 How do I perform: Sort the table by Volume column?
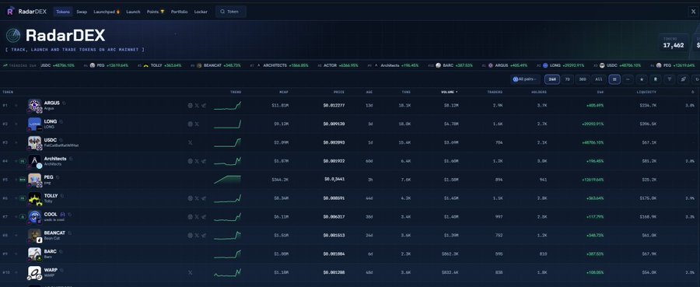coord(449,92)
